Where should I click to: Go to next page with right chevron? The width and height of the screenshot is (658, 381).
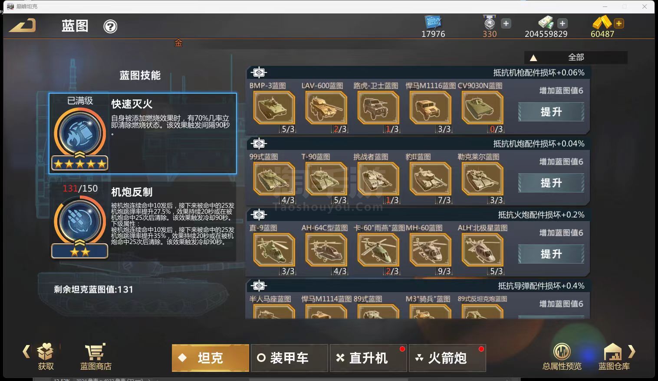(632, 351)
